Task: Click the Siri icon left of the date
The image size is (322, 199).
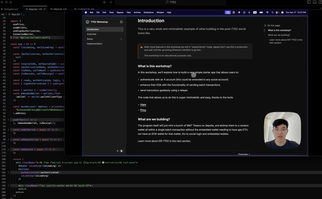Action: pyautogui.click(x=282, y=12)
